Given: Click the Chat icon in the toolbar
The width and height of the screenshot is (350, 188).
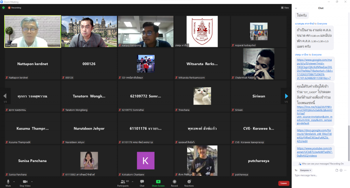Looking at the screenshot, I should pyautogui.click(x=142, y=183).
